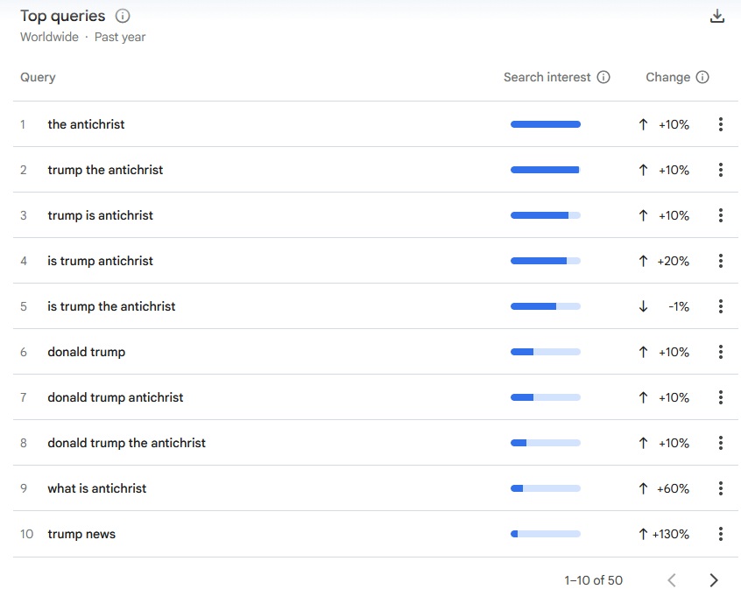Screen dimensions: 741x596
Task: Open more options for 'the antichrist' row
Action: [721, 124]
